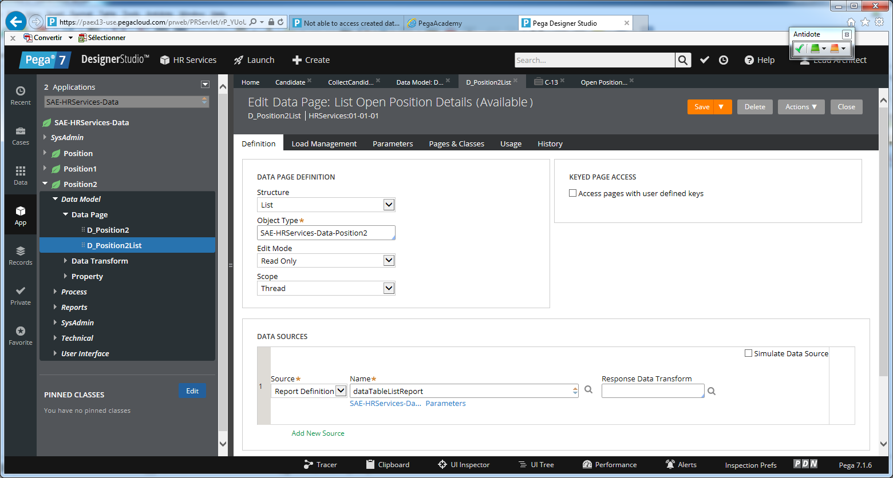Open the Clipboard tool
This screenshot has width=893, height=478.
click(x=388, y=465)
